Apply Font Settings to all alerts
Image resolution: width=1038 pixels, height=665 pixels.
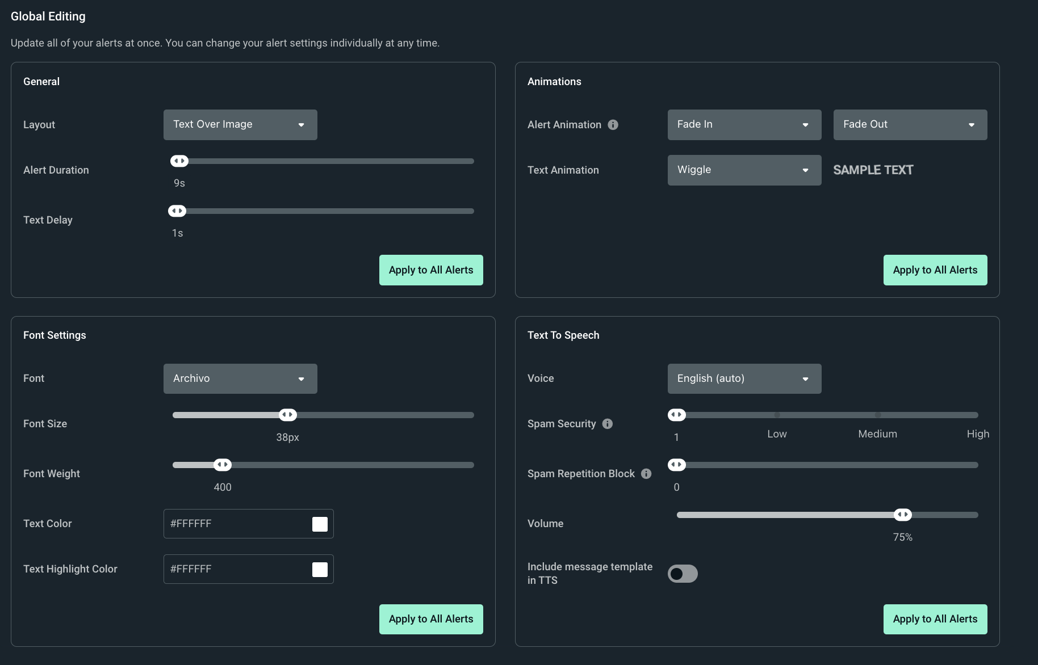(430, 619)
